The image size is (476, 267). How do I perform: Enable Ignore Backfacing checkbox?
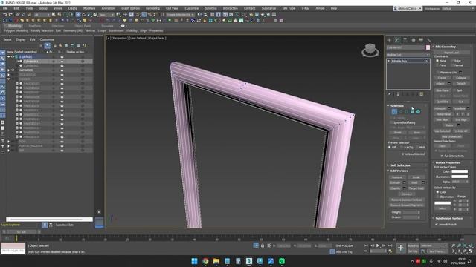(x=391, y=122)
